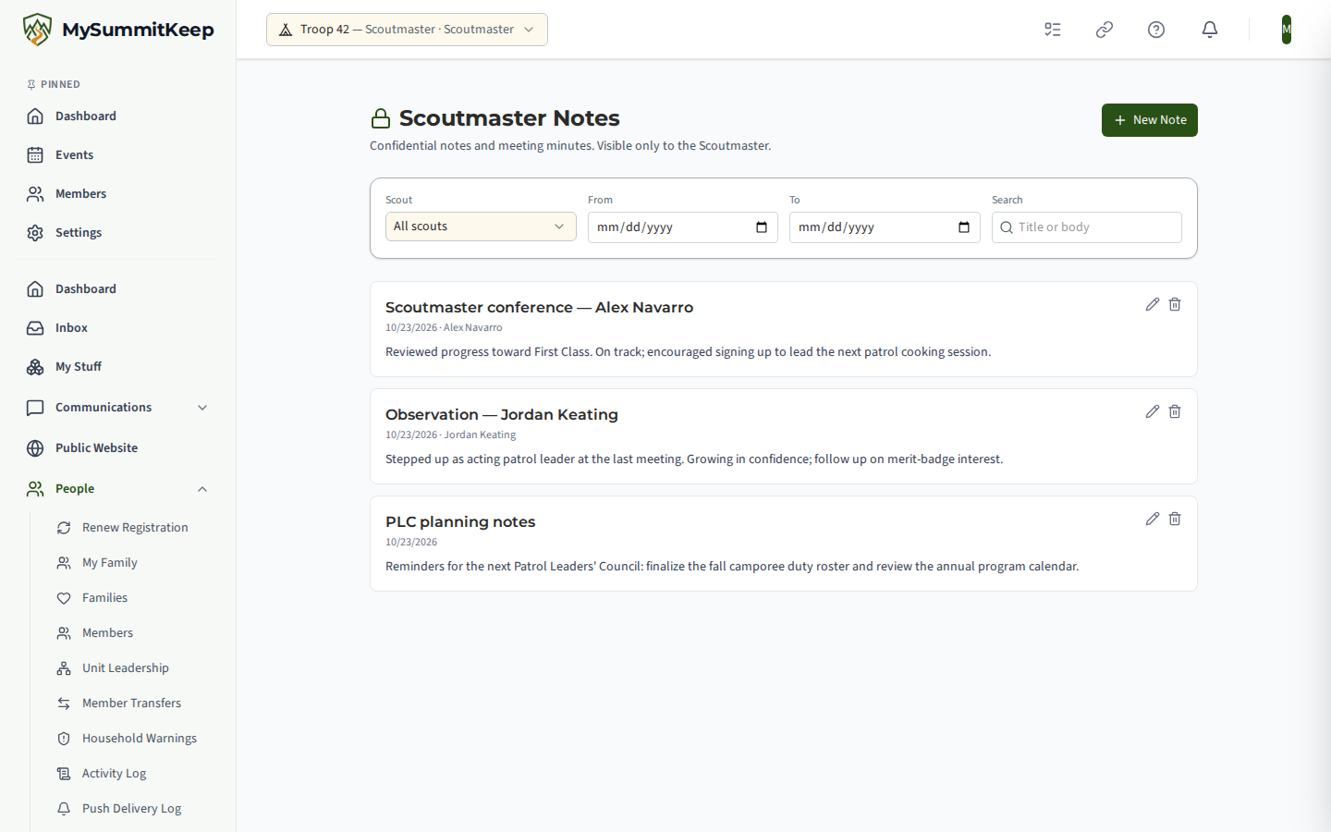Image resolution: width=1331 pixels, height=832 pixels.
Task: Click the Title or body search field
Action: 1087,227
